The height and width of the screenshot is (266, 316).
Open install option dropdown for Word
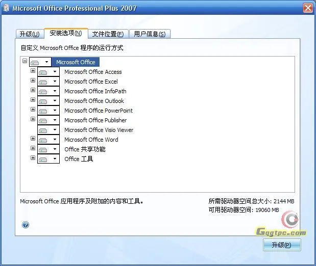(48, 139)
